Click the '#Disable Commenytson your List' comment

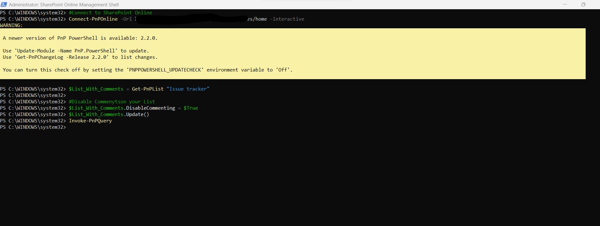112,102
